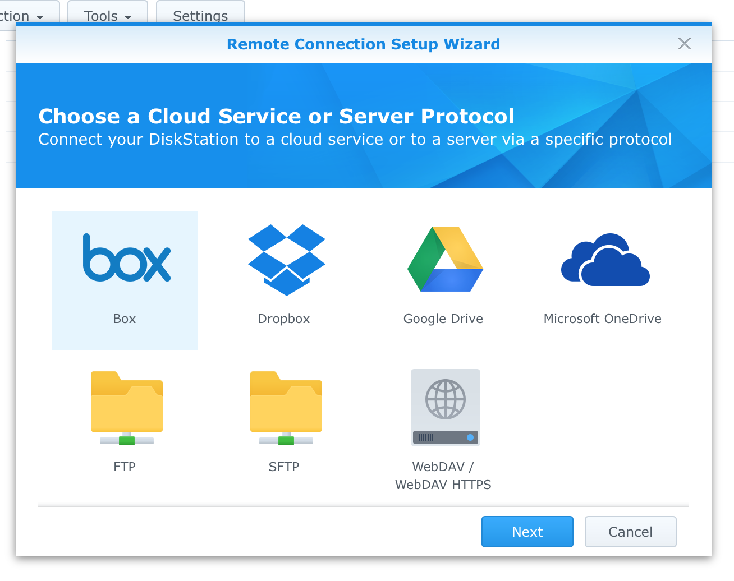The image size is (734, 581).
Task: Click the 'SFTP' text label
Action: pyautogui.click(x=283, y=467)
